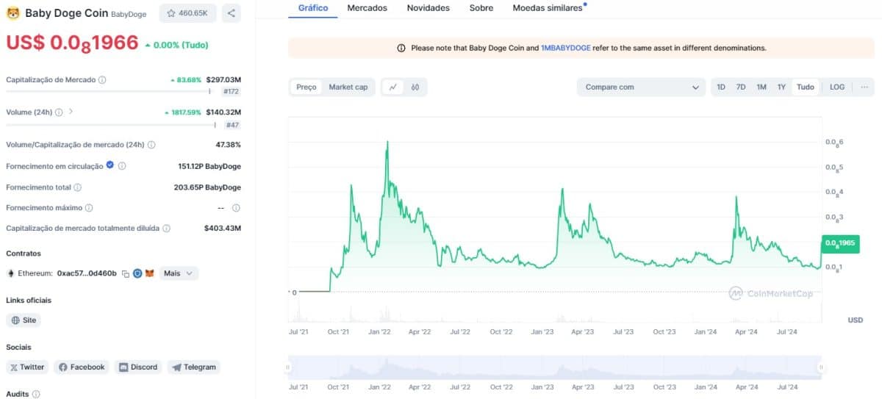Click the US$ 0.0₈1966 price heading
882x399 pixels.
pyautogui.click(x=72, y=43)
